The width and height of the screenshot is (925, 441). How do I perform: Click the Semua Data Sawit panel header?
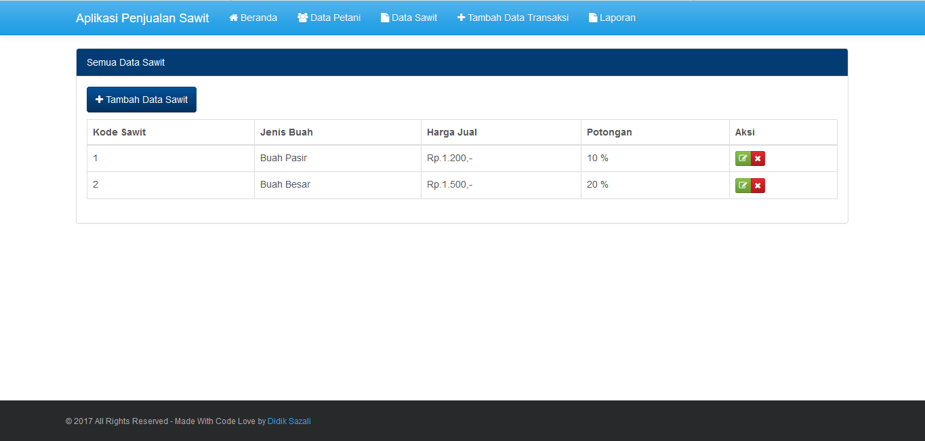(x=125, y=62)
